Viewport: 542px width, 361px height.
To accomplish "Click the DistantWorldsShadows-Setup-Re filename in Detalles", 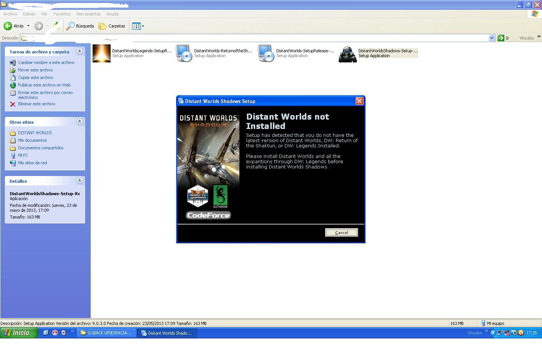I will [45, 194].
